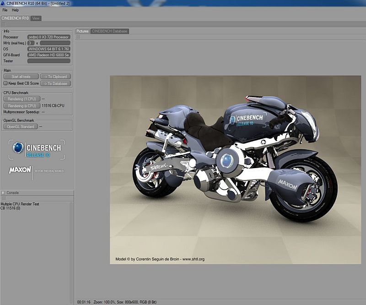Open the File menu
366x305 pixels.
[x=5, y=10]
